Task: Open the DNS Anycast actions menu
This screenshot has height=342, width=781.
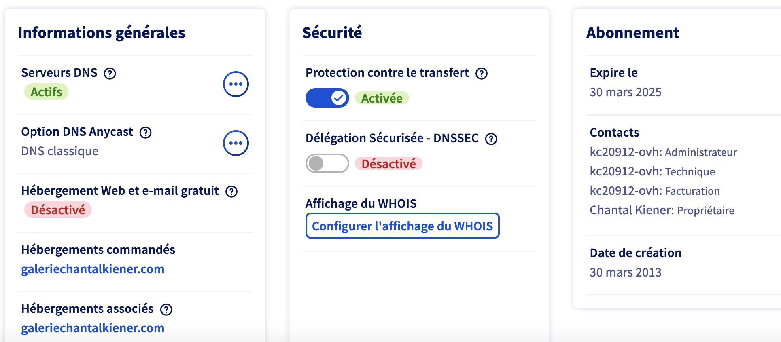Action: coord(236,143)
